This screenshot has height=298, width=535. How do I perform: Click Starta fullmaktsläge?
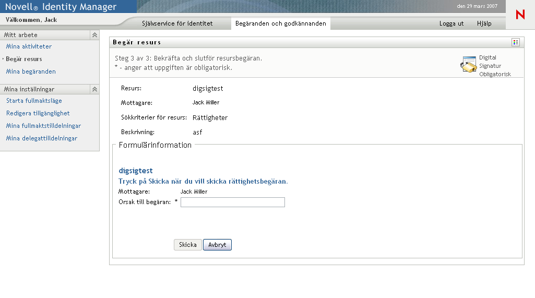click(34, 101)
